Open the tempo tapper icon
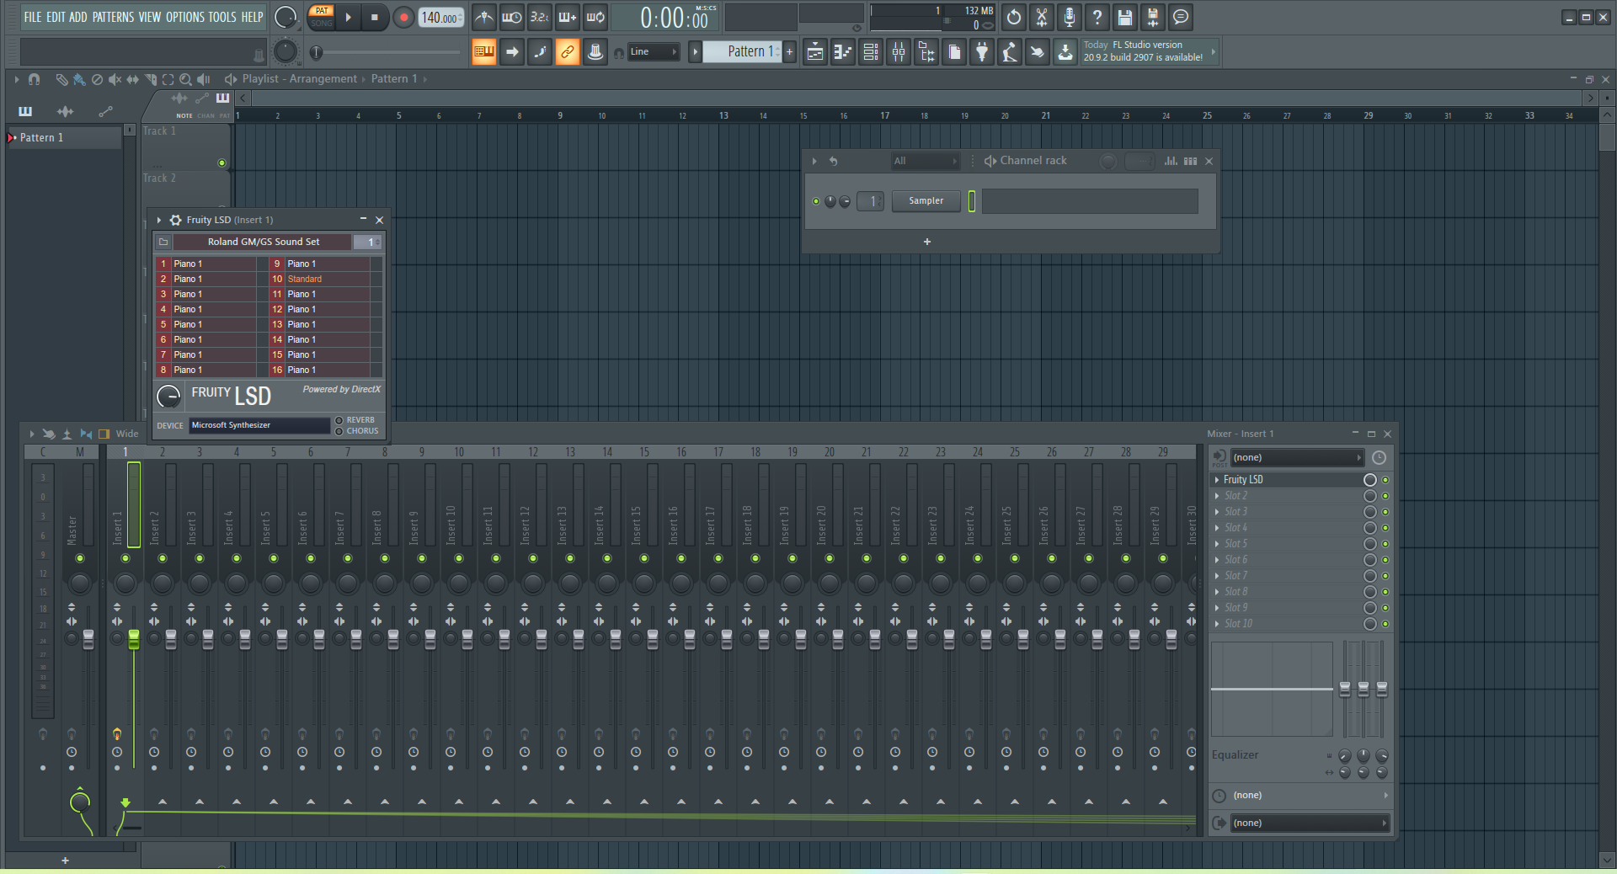The height and width of the screenshot is (874, 1617). tap(1010, 52)
